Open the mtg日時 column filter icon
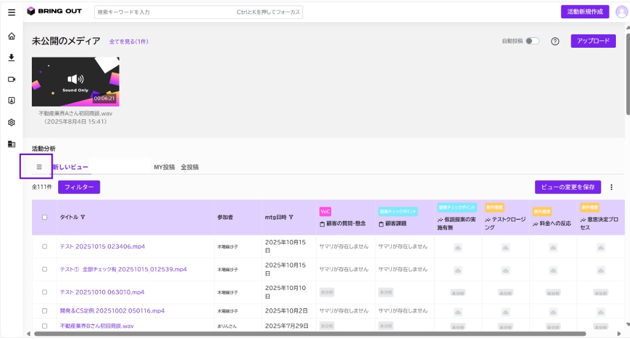Image resolution: width=630 pixels, height=339 pixels. click(291, 217)
